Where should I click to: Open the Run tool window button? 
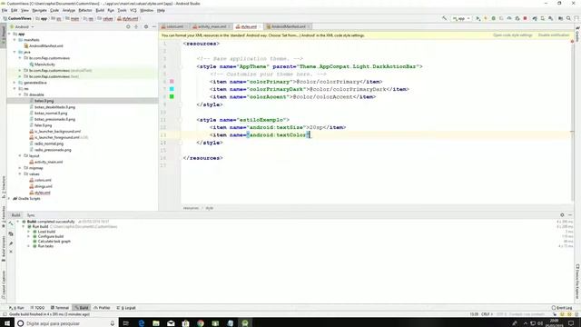[16, 308]
